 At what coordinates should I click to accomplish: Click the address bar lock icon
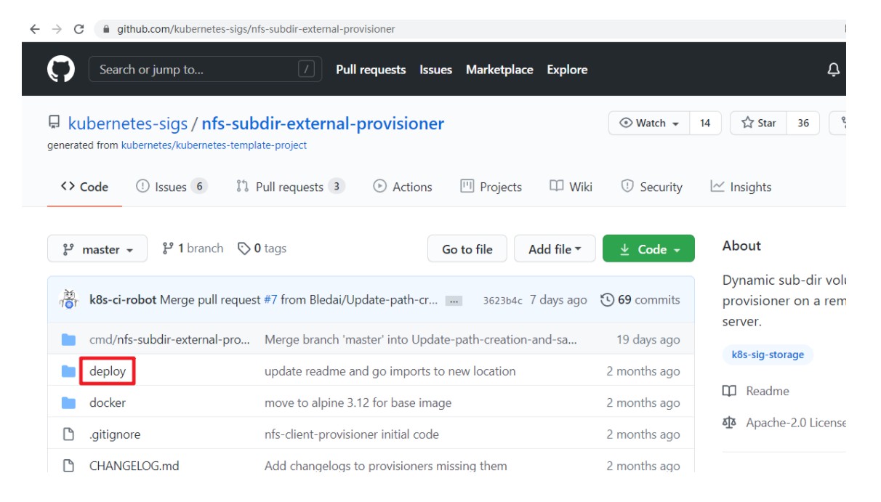(106, 30)
